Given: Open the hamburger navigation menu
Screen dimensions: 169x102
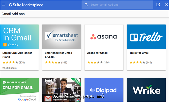Looking at the screenshot, I should coord(4,5).
